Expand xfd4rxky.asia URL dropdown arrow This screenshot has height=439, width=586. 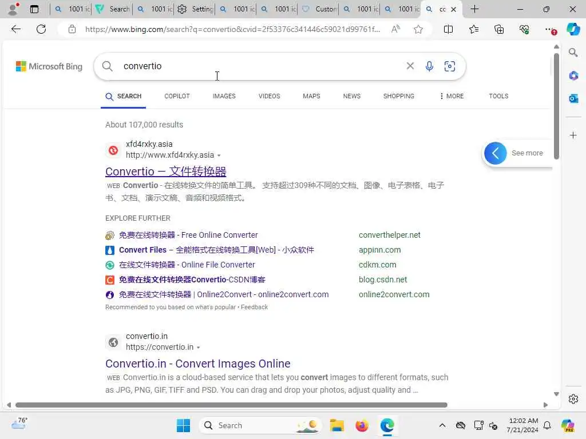click(219, 155)
